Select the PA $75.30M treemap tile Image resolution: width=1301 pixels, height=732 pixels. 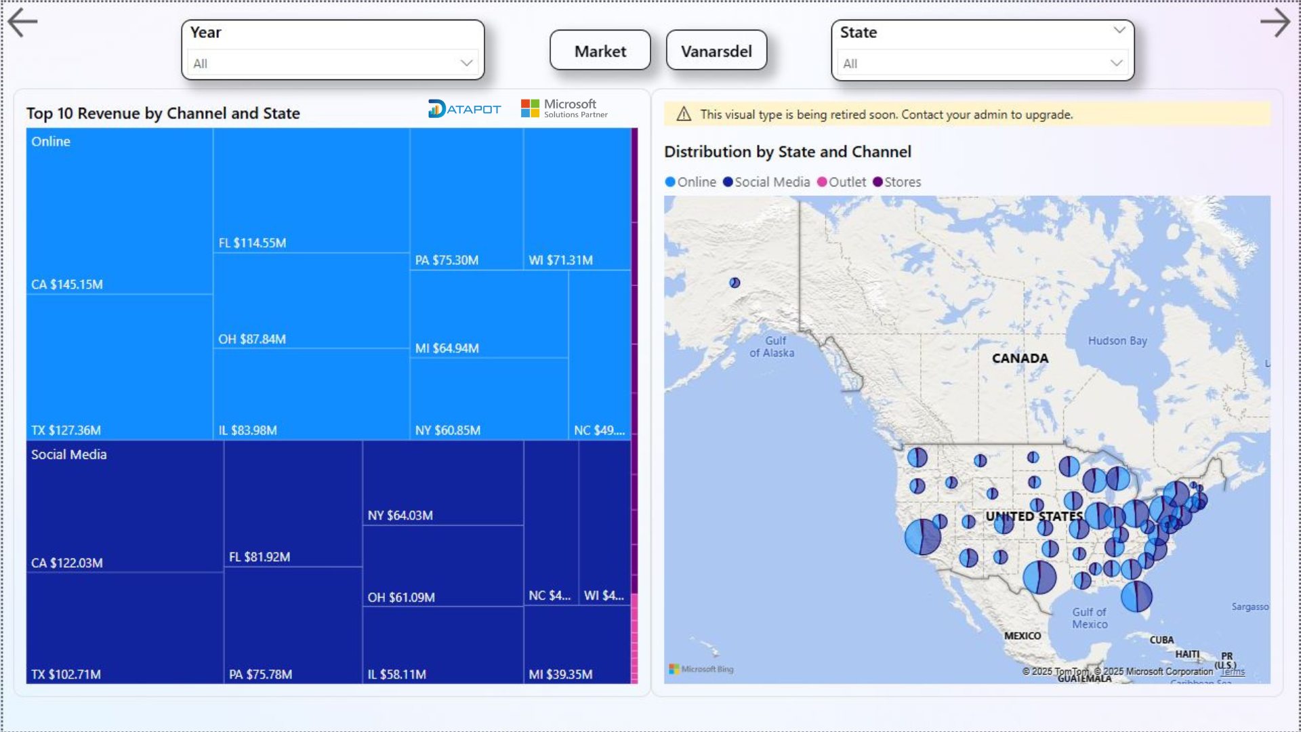point(466,199)
